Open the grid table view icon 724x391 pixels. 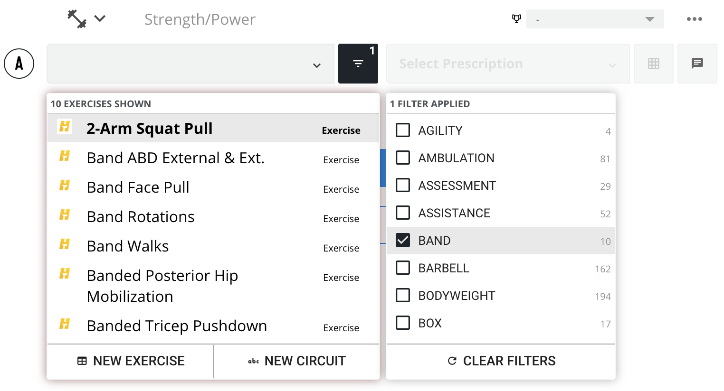654,64
